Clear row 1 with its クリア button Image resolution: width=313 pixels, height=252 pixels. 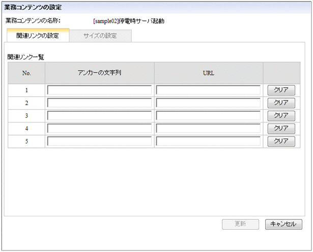281,90
